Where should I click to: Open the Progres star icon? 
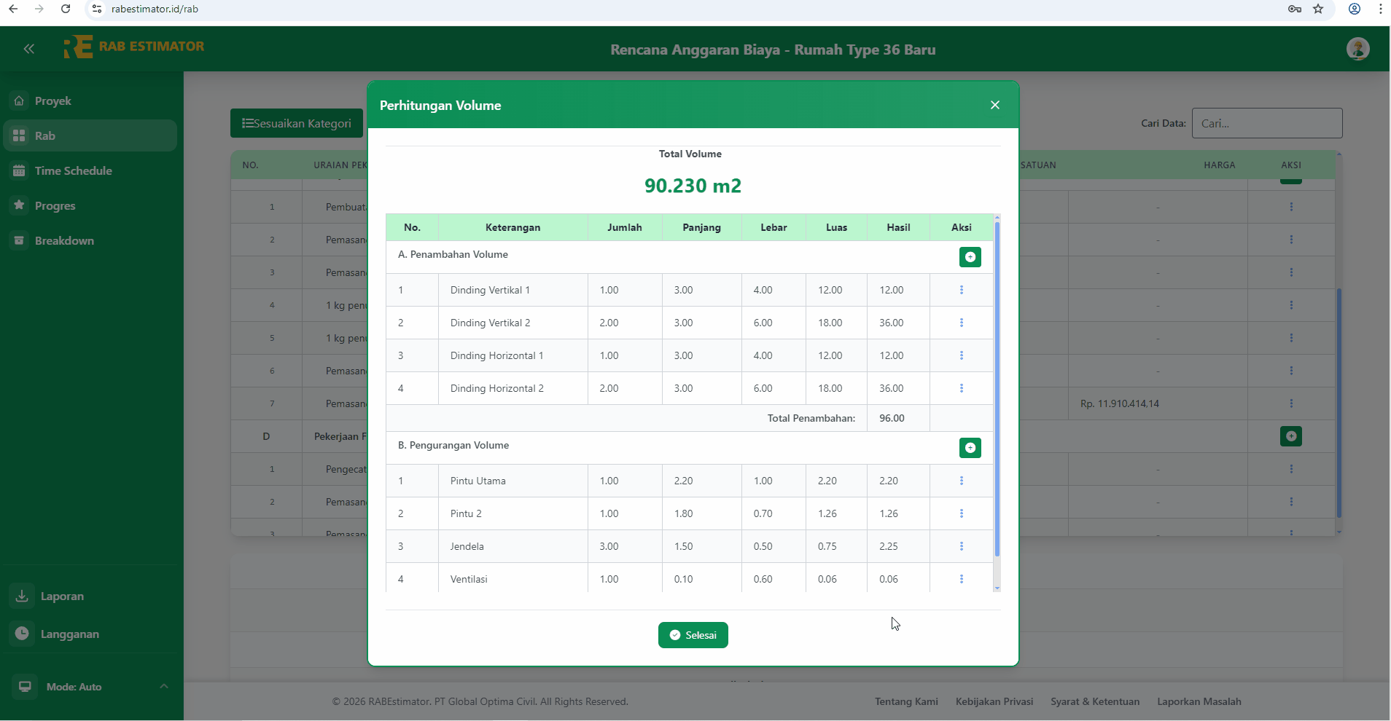(20, 205)
